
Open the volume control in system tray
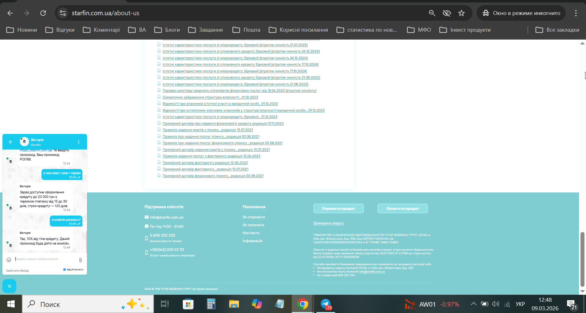[496, 304]
